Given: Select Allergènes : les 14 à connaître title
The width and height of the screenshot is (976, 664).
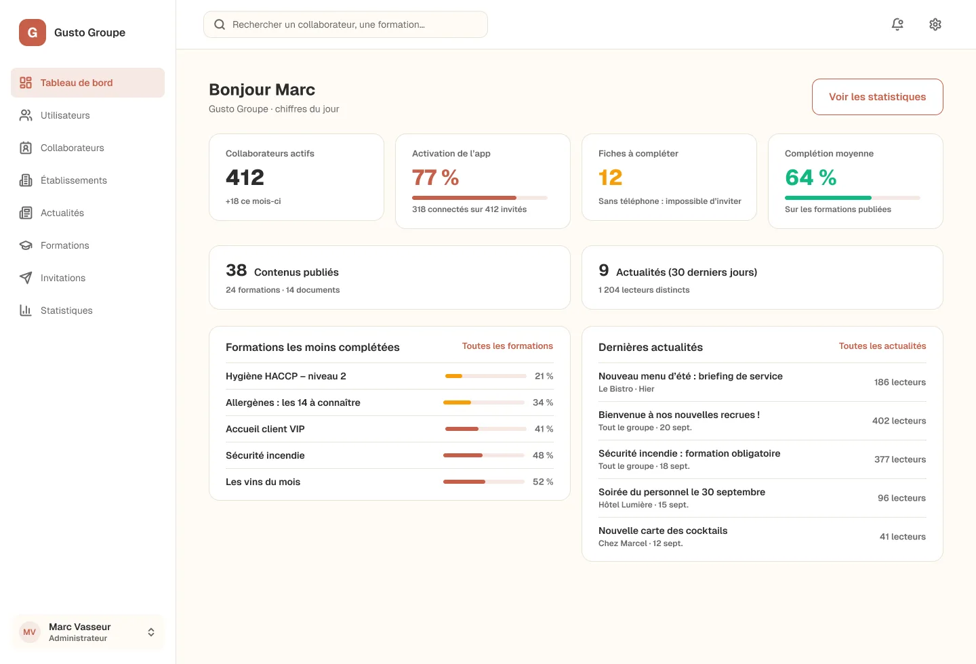Looking at the screenshot, I should click(x=293, y=402).
